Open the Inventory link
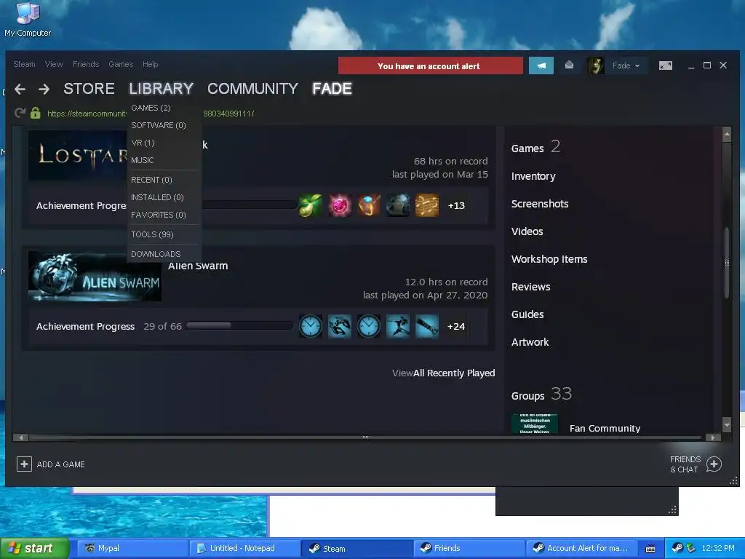Image resolution: width=745 pixels, height=559 pixels. click(x=533, y=176)
